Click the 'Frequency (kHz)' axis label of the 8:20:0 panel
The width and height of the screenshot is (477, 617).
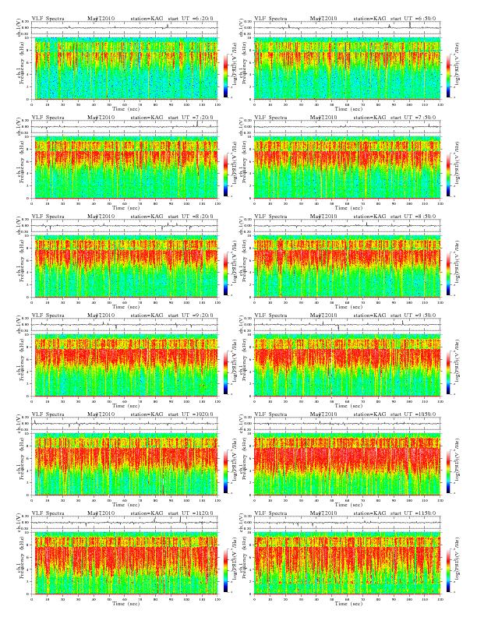pyautogui.click(x=23, y=260)
